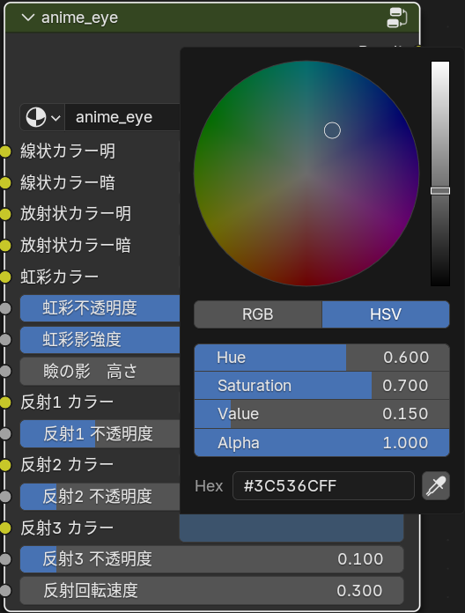Click the anime_eye node group name field
The height and width of the screenshot is (613, 465).
(x=122, y=117)
